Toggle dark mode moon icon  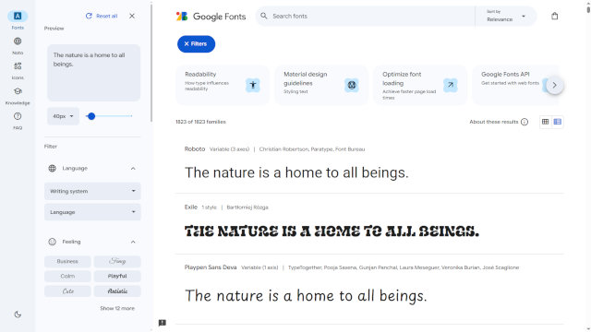coord(18,314)
